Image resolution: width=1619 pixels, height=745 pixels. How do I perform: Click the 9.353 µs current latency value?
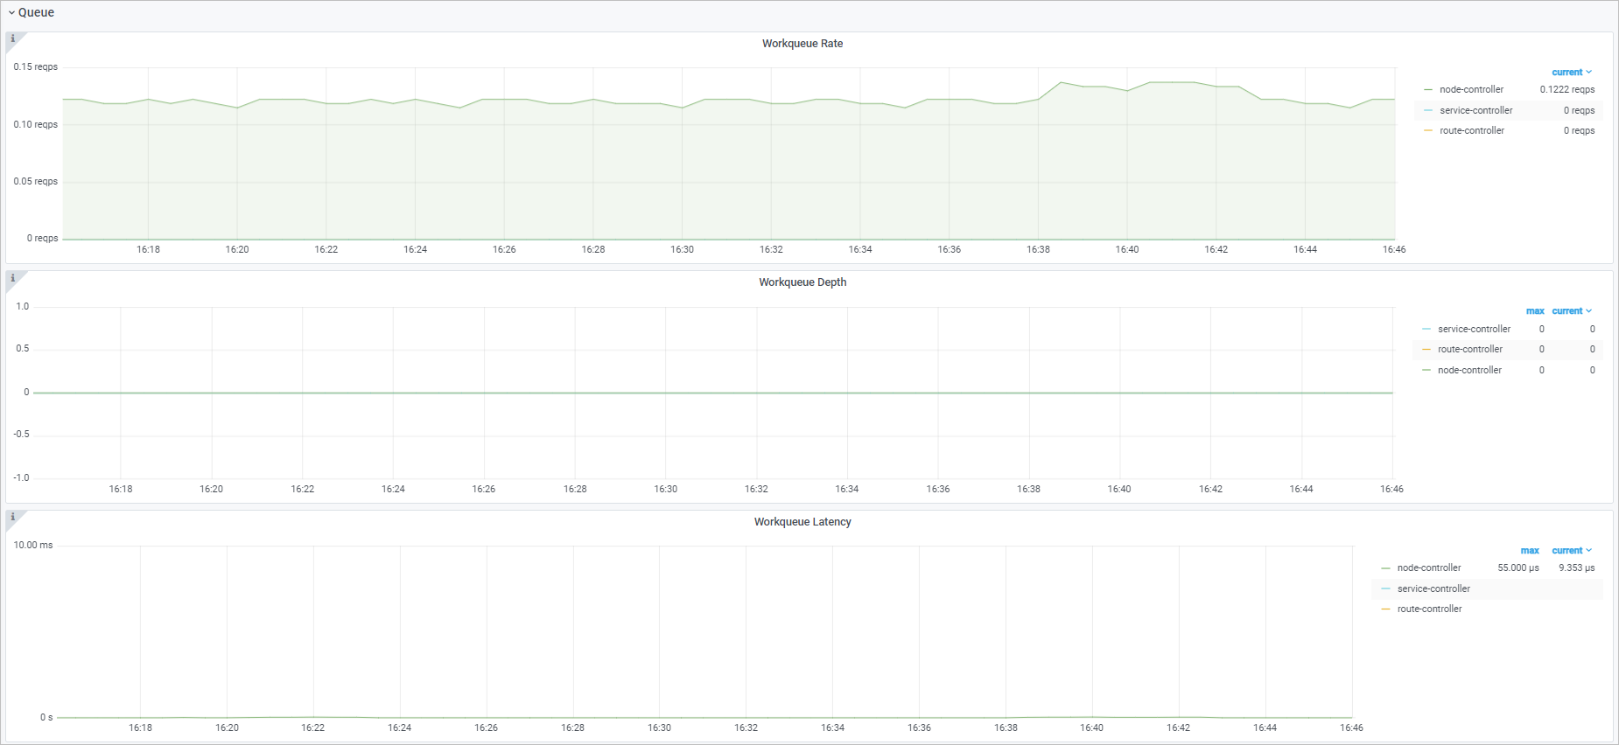click(x=1576, y=567)
